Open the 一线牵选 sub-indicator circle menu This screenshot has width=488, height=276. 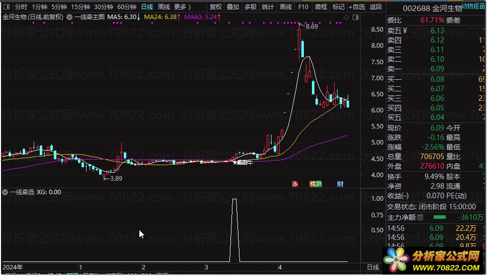5,192
